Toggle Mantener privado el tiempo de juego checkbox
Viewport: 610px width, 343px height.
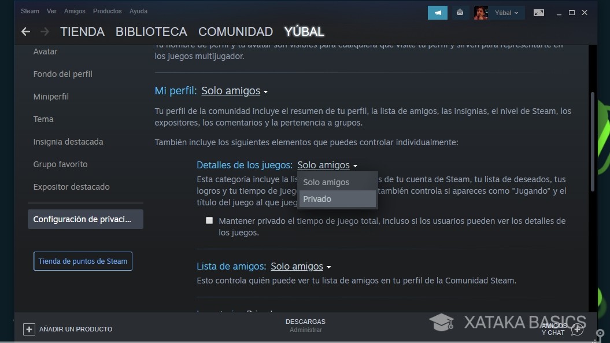(209, 221)
